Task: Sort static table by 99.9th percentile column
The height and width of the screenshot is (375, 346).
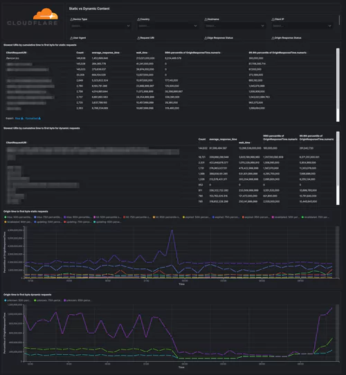Action: point(277,53)
